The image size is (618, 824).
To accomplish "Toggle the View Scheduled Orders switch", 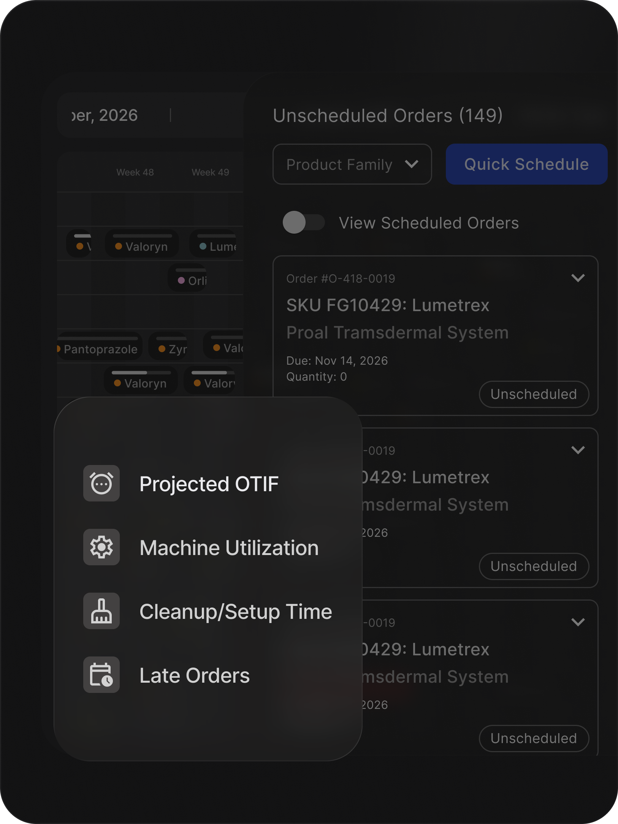I will coord(303,223).
